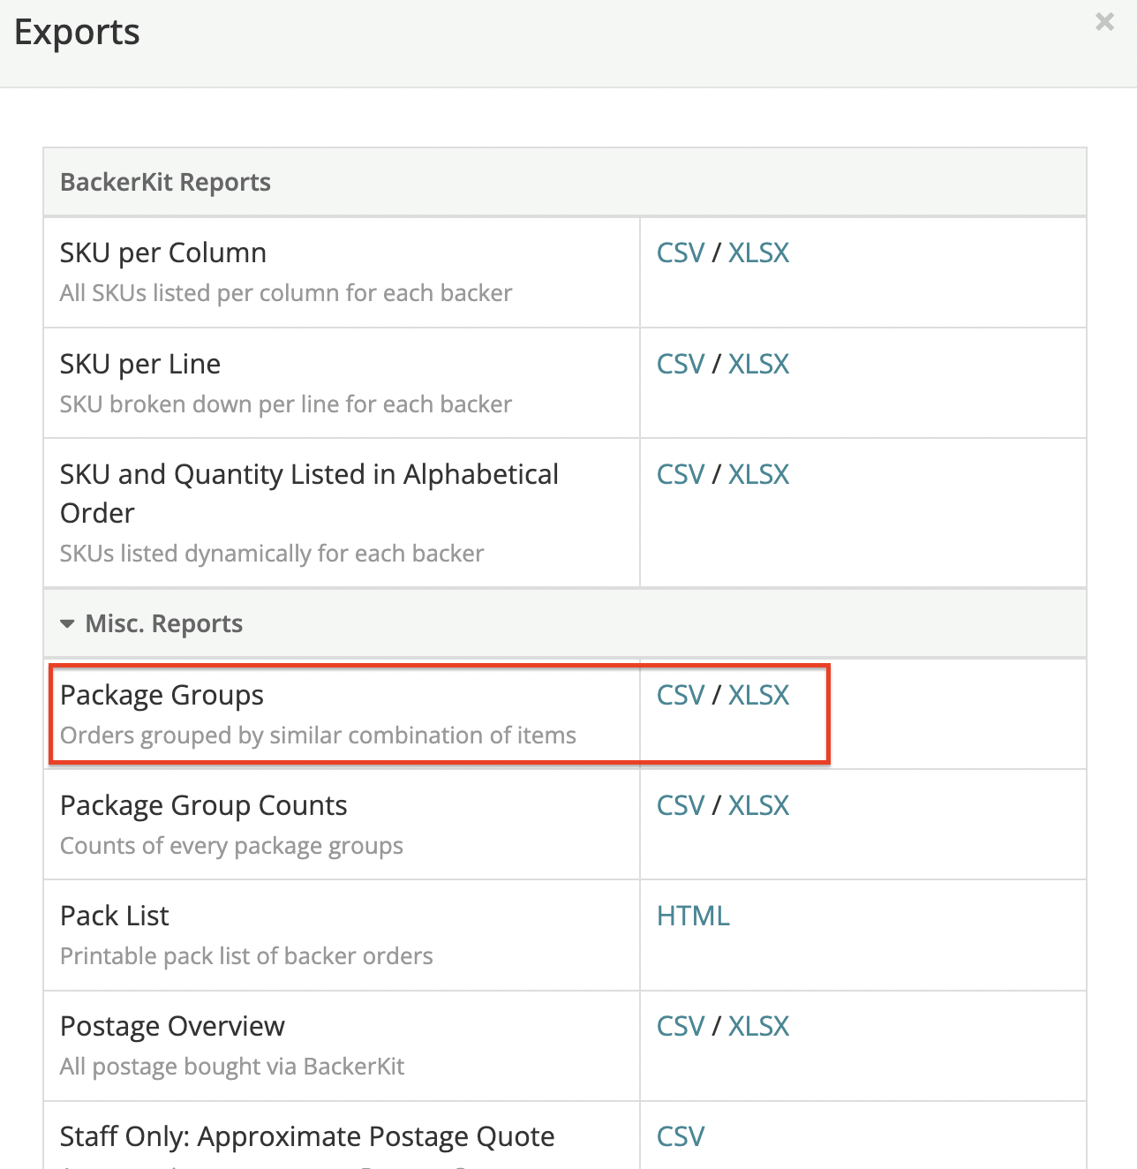The height and width of the screenshot is (1169, 1137).
Task: Click the Pack List title
Action: (x=115, y=916)
